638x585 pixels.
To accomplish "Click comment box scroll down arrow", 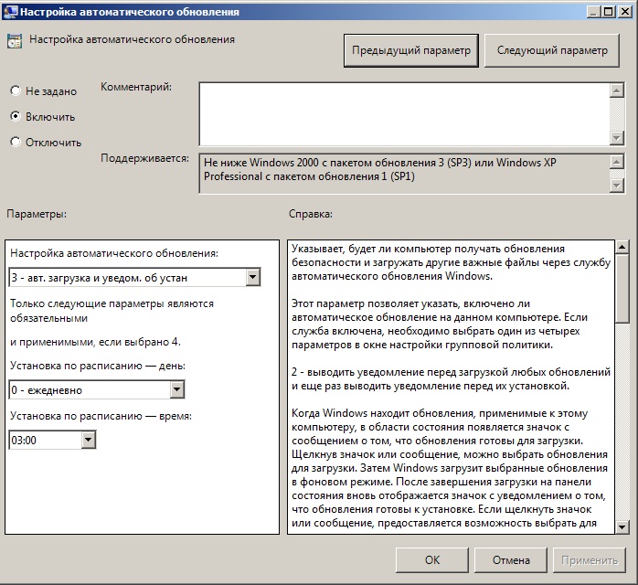I will point(617,138).
